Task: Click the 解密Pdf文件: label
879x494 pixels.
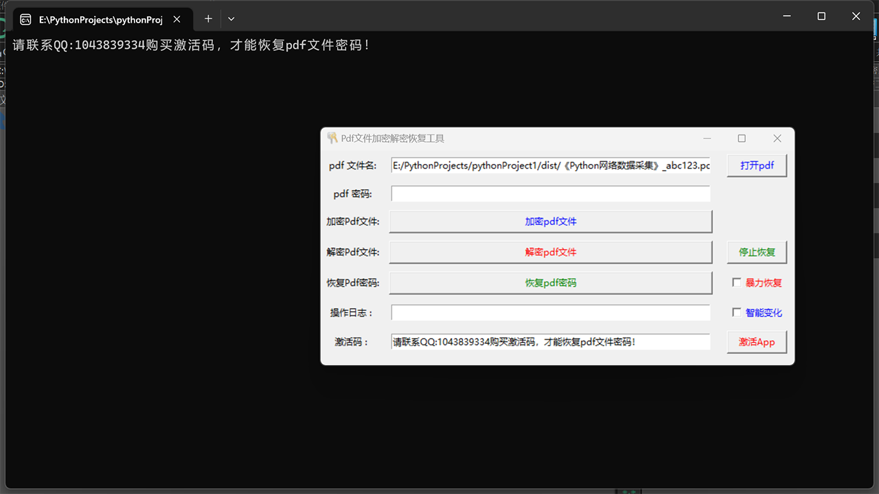Action: (x=352, y=252)
